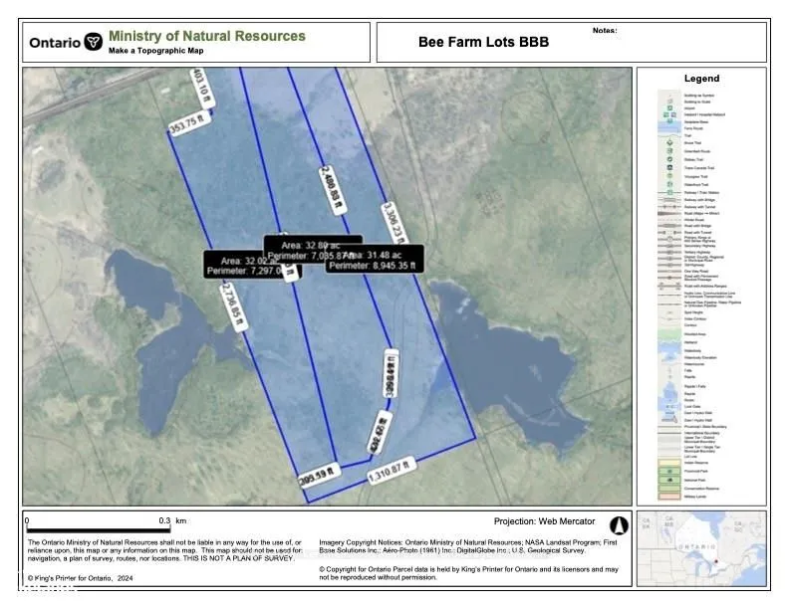
Task: Click the 'Ministry of Natural Resources' heading
Action: pos(206,36)
